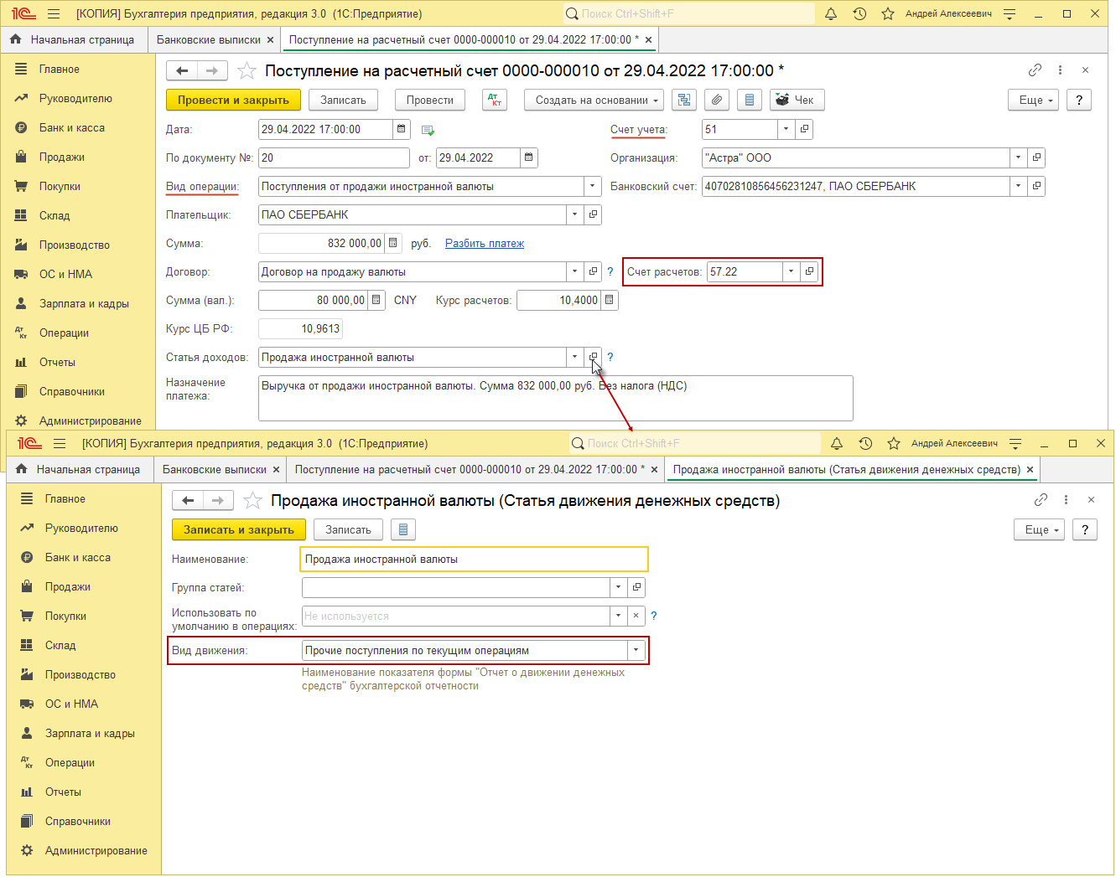
Task: Switch to Банковские выписки tab in top window
Action: pyautogui.click(x=209, y=39)
